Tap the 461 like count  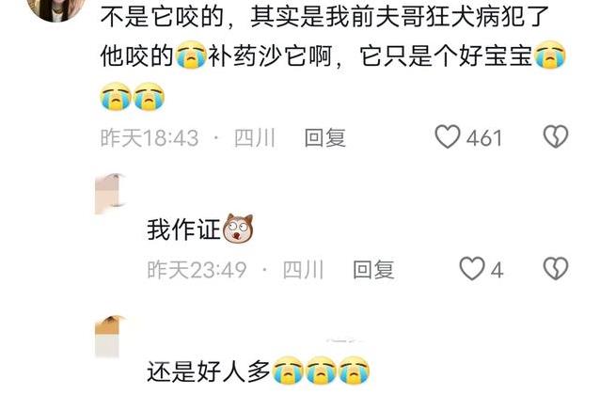484,138
